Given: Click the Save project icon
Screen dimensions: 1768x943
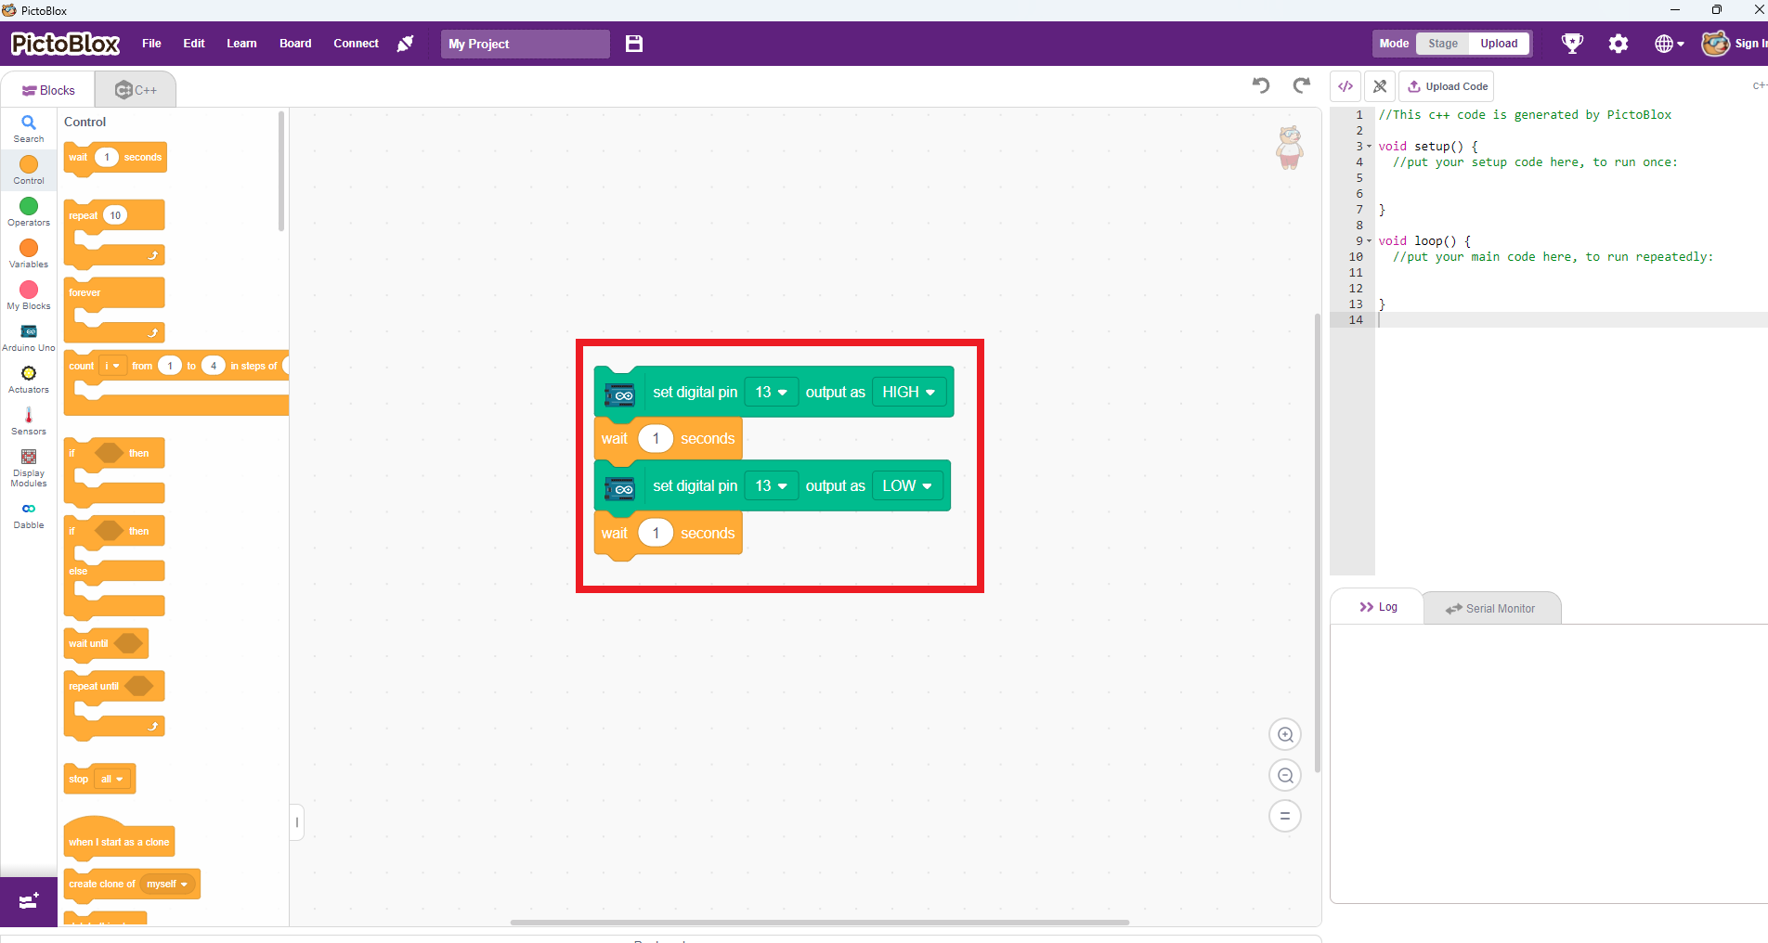Looking at the screenshot, I should tap(634, 44).
